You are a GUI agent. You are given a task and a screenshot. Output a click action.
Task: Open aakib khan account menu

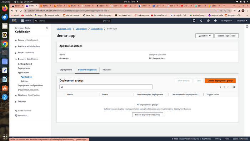tap(242, 21)
